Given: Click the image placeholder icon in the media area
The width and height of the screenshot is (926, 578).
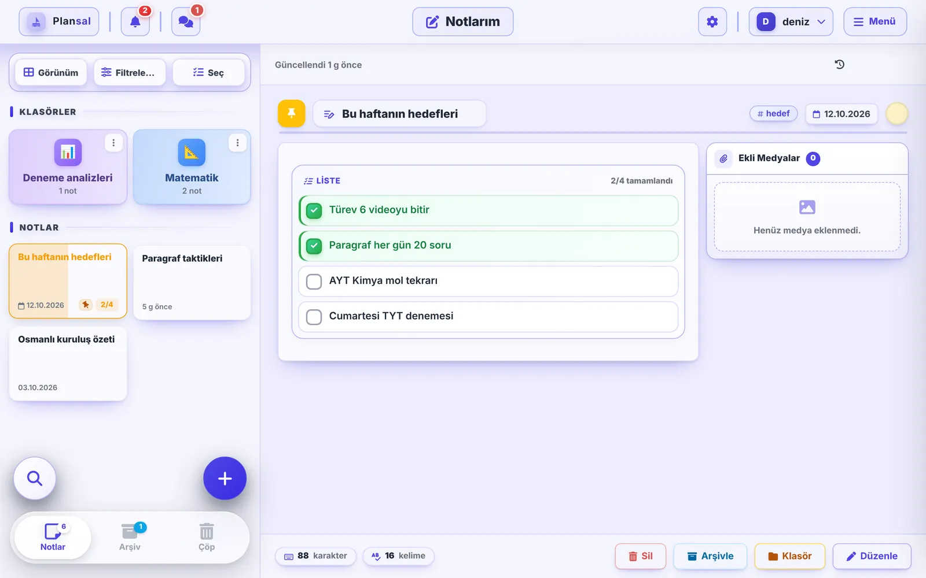Looking at the screenshot, I should (x=807, y=207).
